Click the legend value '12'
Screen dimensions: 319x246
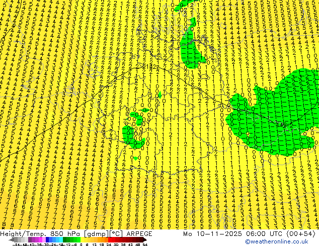point(95,244)
